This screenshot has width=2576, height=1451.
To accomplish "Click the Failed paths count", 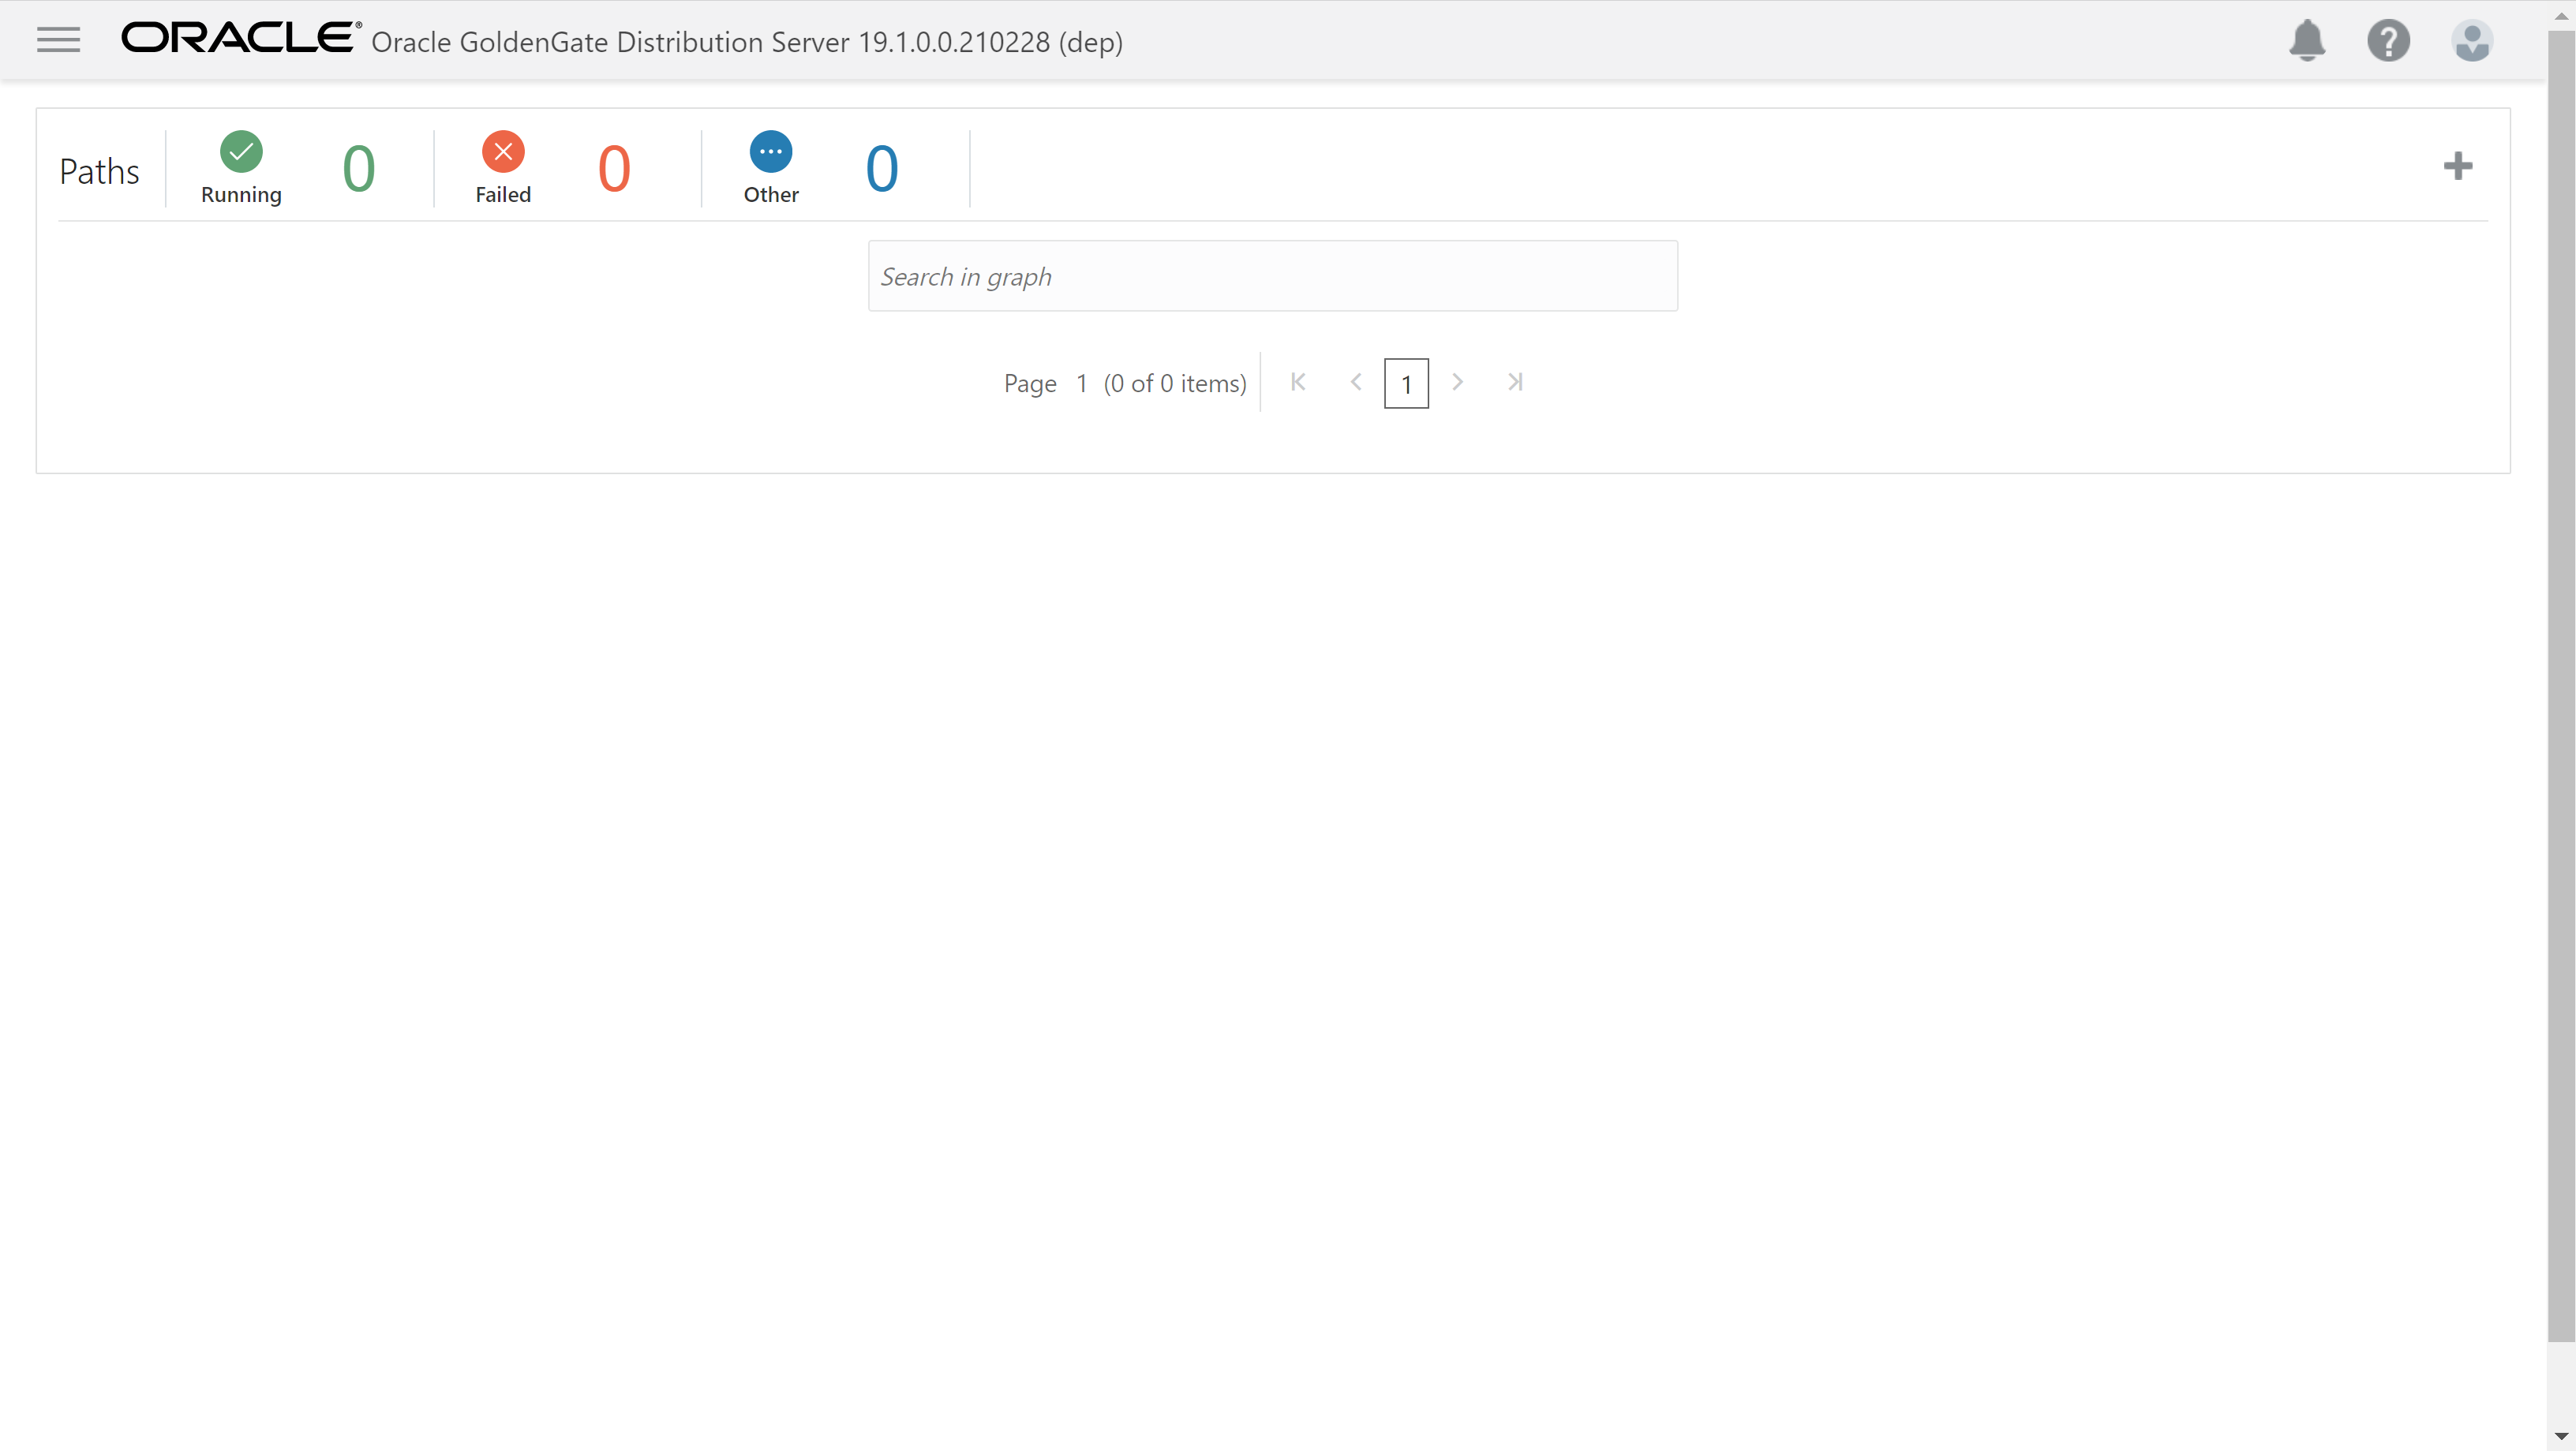I will click(614, 168).
